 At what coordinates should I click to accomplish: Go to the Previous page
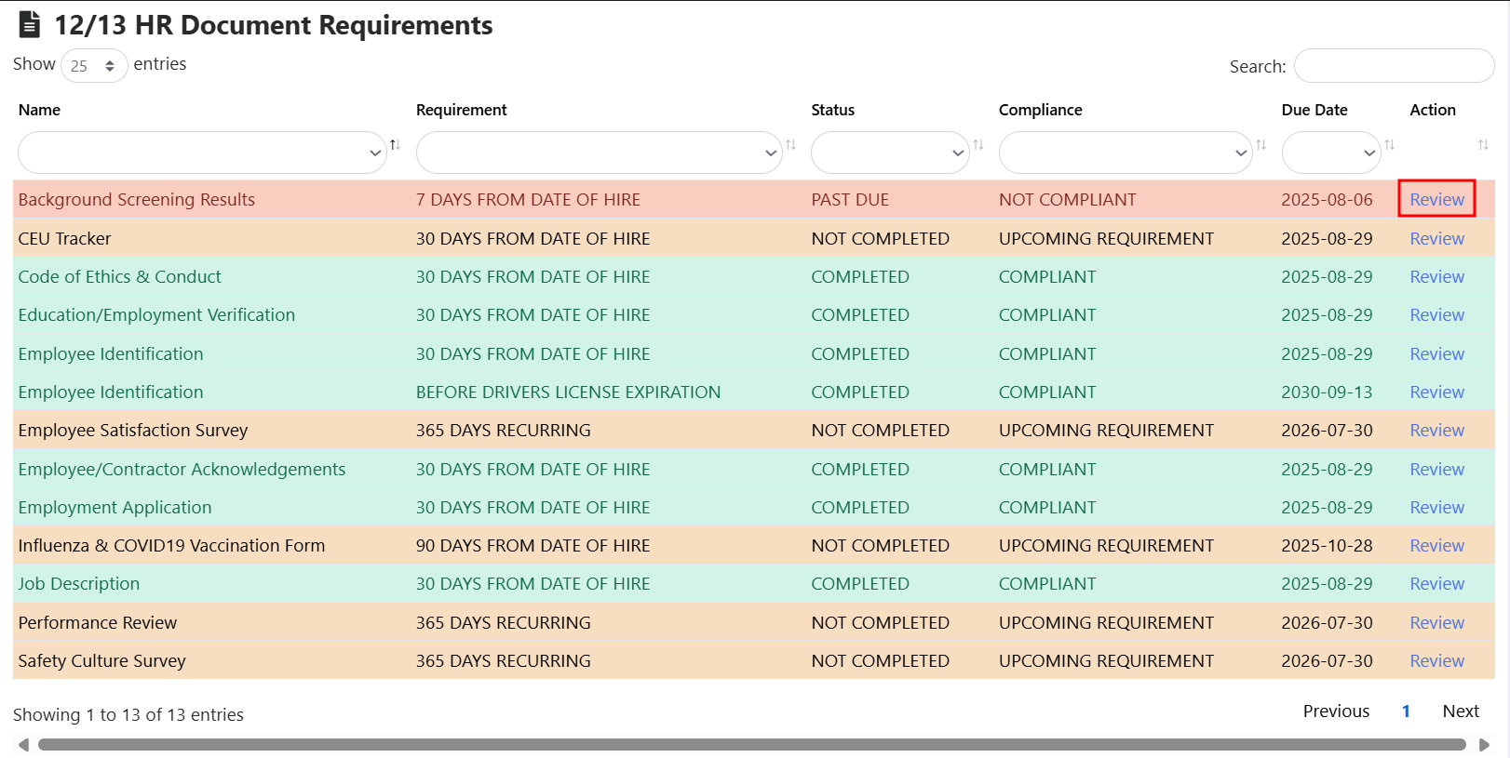click(x=1335, y=711)
